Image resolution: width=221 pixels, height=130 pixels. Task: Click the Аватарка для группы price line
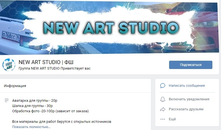pyautogui.click(x=35, y=101)
